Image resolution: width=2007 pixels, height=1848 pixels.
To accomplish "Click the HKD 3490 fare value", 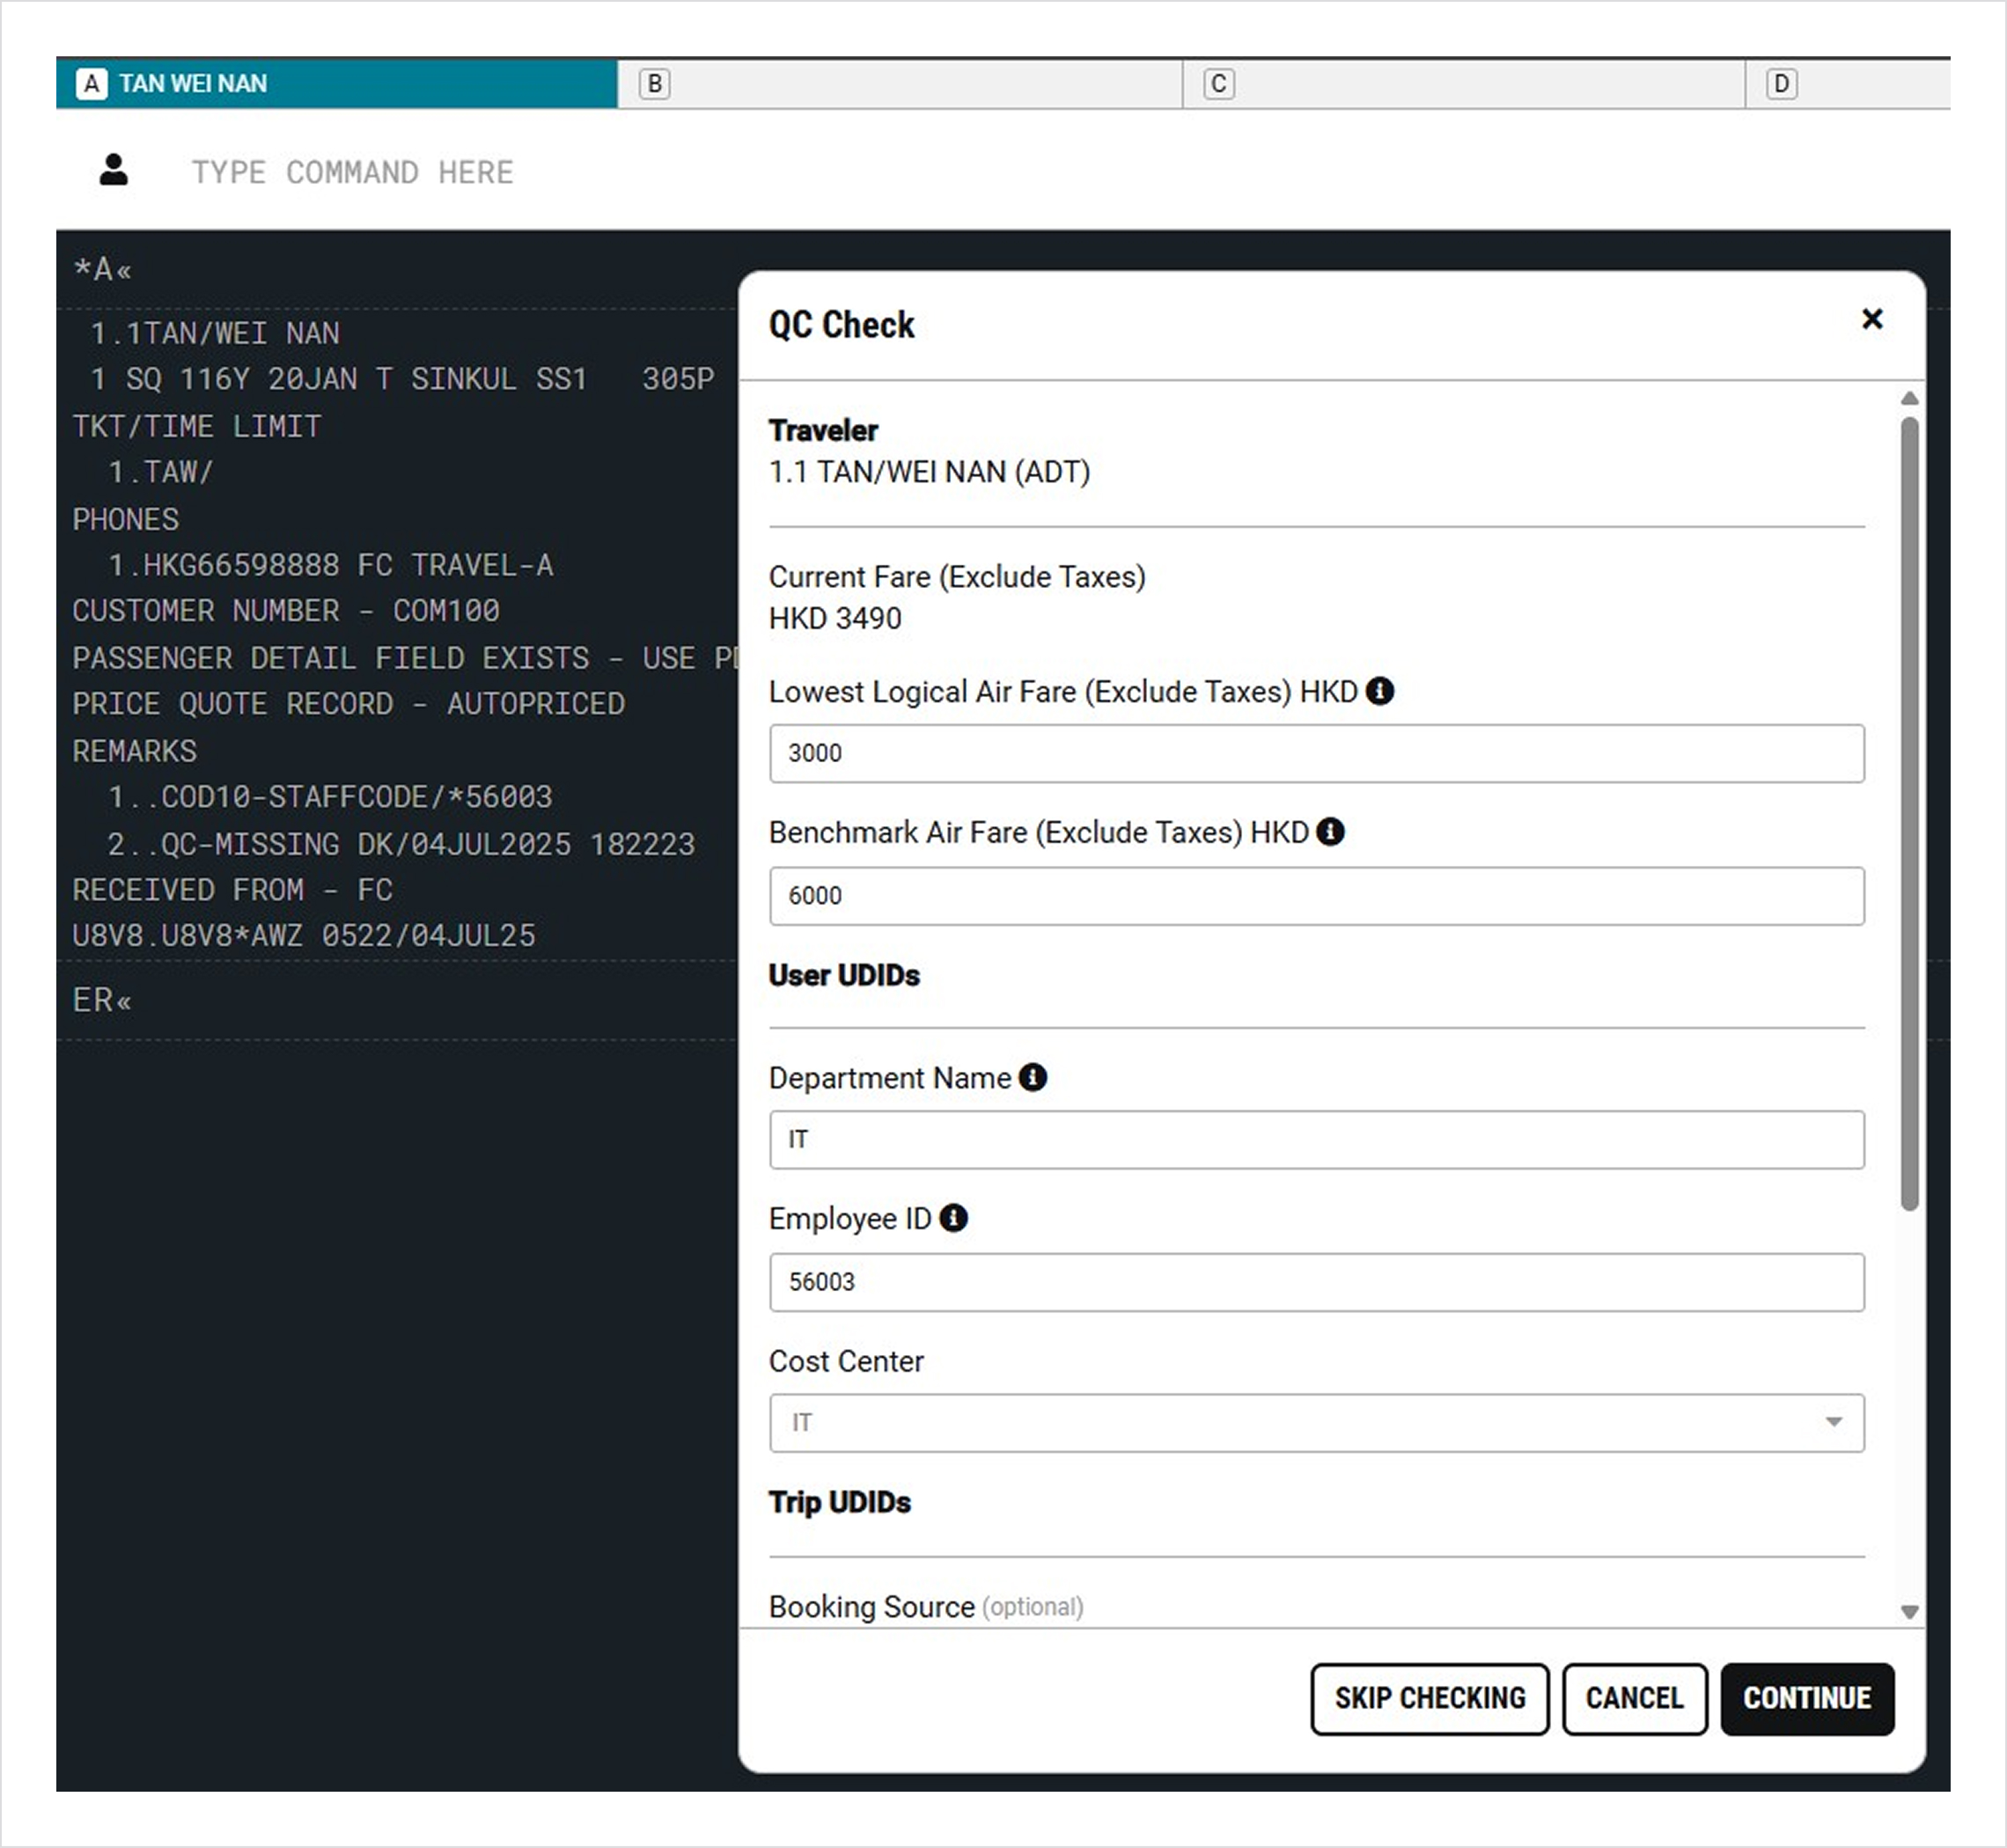I will (x=835, y=619).
